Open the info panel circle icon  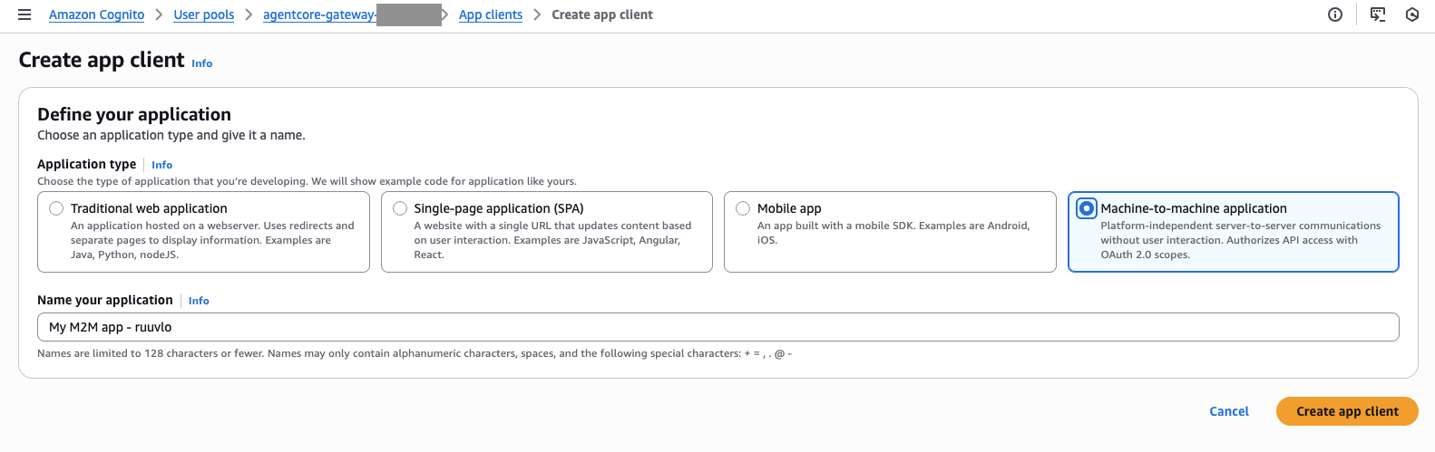pos(1334,14)
